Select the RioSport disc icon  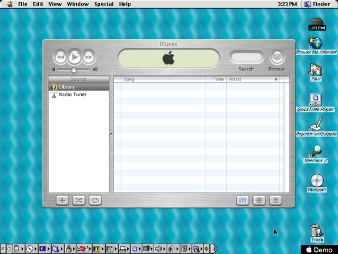(317, 183)
